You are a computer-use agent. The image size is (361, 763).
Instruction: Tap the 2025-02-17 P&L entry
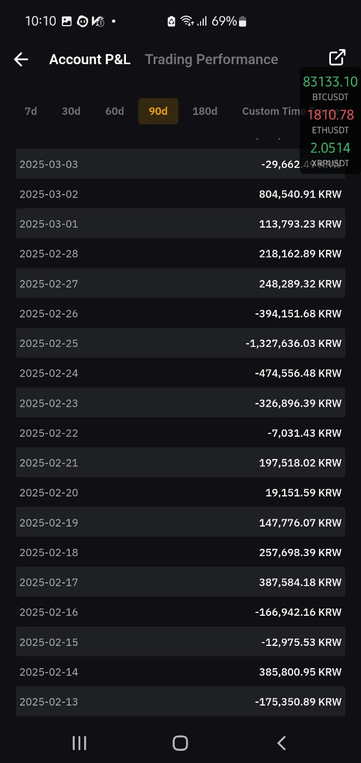pyautogui.click(x=180, y=582)
